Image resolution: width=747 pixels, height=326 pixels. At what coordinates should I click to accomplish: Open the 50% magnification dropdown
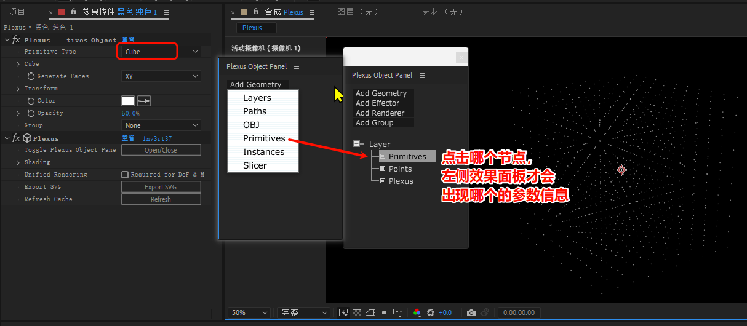tap(250, 312)
